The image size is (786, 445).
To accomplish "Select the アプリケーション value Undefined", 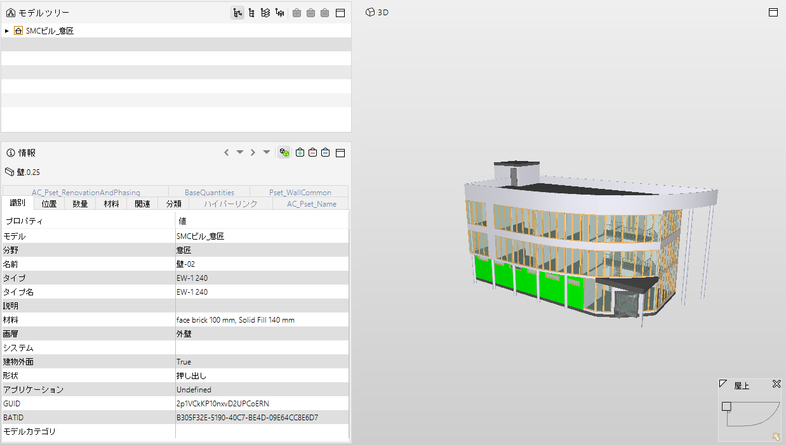I will click(194, 390).
